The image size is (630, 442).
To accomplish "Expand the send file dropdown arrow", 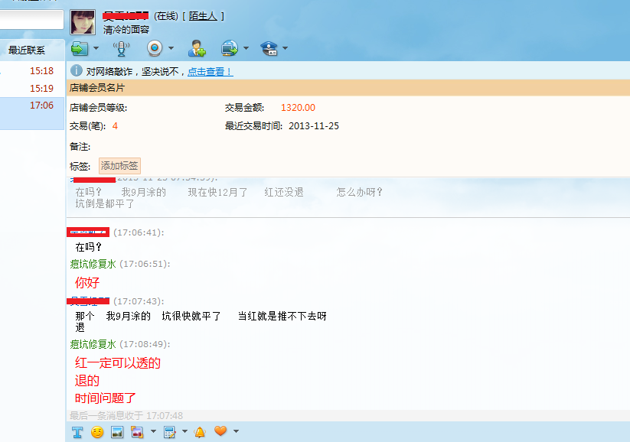I will click(96, 49).
